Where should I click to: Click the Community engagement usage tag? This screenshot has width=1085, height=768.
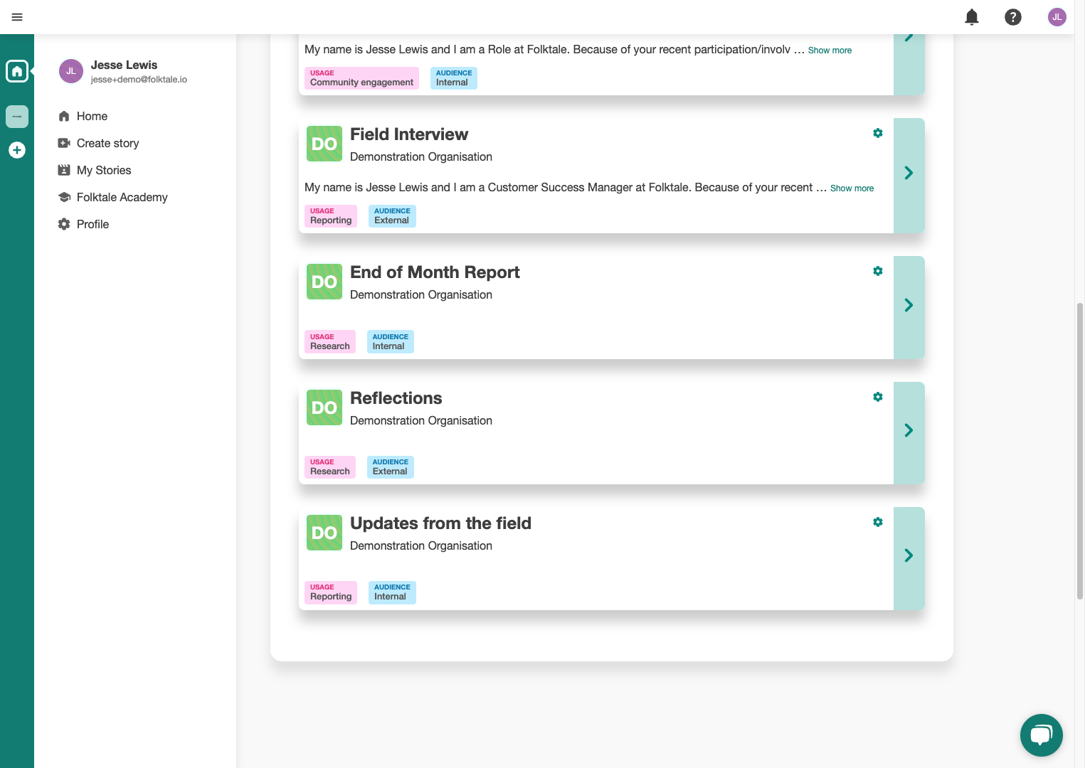tap(361, 78)
